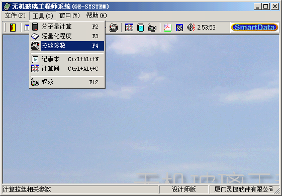The image size is (282, 196).
Task: Click the book icon beside 轻量化程度
Action: [35, 36]
